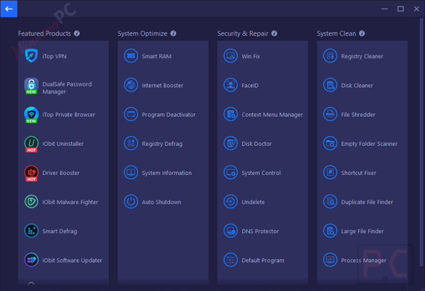The height and width of the screenshot is (291, 425).
Task: Open the Win Fix tool icon
Action: pos(231,56)
